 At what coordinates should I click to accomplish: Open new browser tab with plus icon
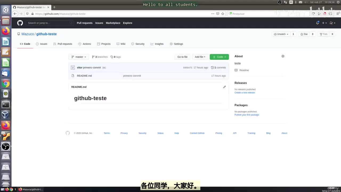click(x=54, y=7)
